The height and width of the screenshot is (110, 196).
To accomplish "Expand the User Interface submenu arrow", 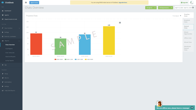I will [x=19, y=28].
